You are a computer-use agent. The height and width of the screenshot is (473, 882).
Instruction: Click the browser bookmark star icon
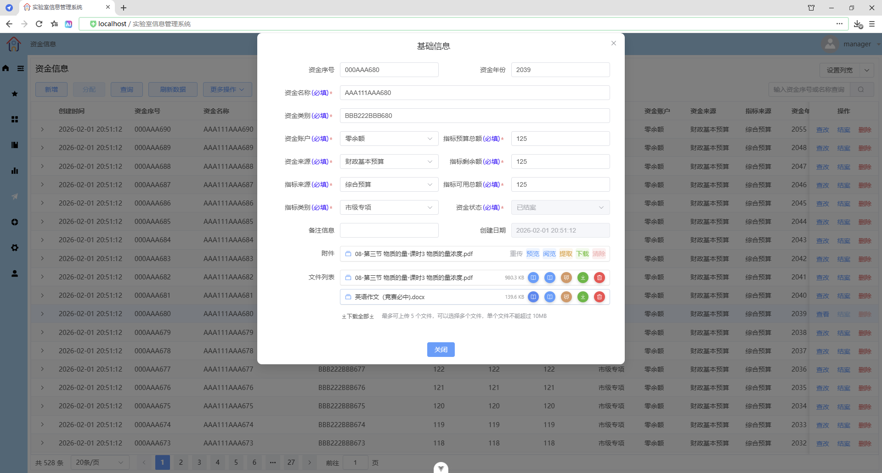coord(54,24)
